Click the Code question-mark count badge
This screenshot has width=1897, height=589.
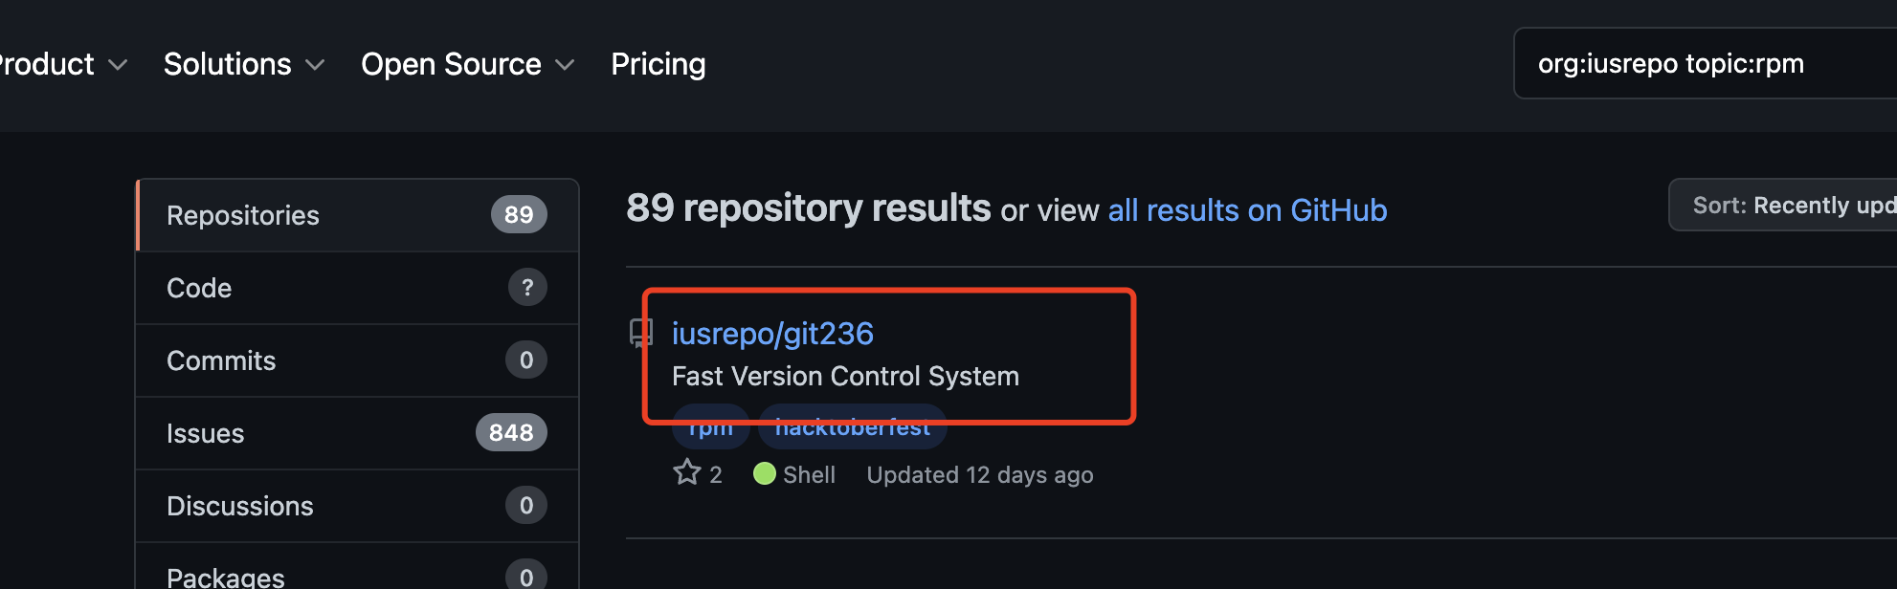tap(527, 287)
